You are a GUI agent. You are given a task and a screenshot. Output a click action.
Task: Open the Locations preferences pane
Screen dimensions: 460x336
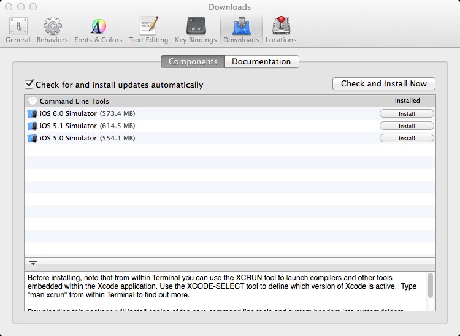coord(281,30)
